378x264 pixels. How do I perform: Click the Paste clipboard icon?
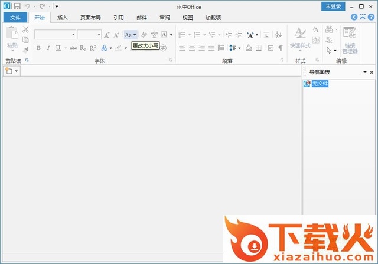[12, 33]
